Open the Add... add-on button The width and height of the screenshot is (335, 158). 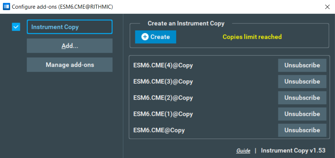tap(70, 46)
